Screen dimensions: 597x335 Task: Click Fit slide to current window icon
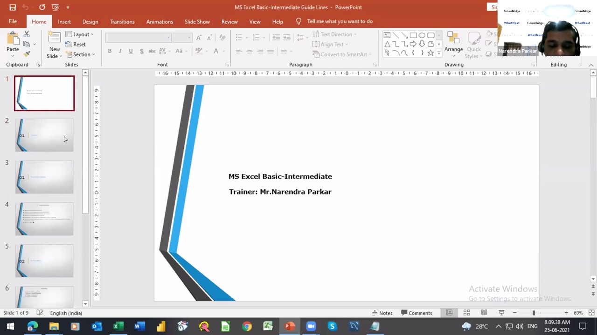[591, 313]
